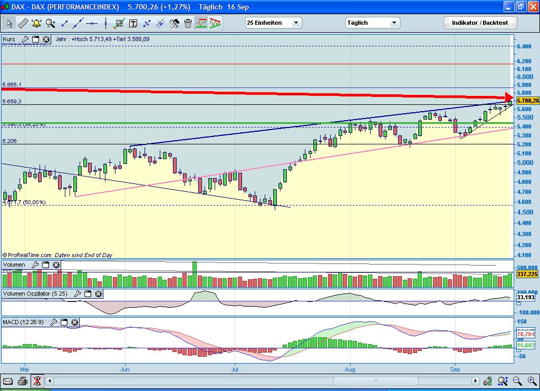
Task: Click the Aug label on the time axis
Action: 350,369
